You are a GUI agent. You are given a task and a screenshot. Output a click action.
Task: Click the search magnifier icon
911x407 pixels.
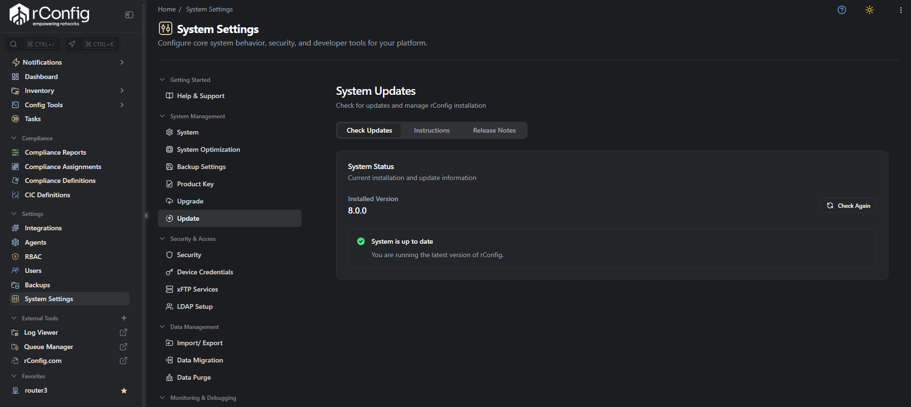click(14, 44)
